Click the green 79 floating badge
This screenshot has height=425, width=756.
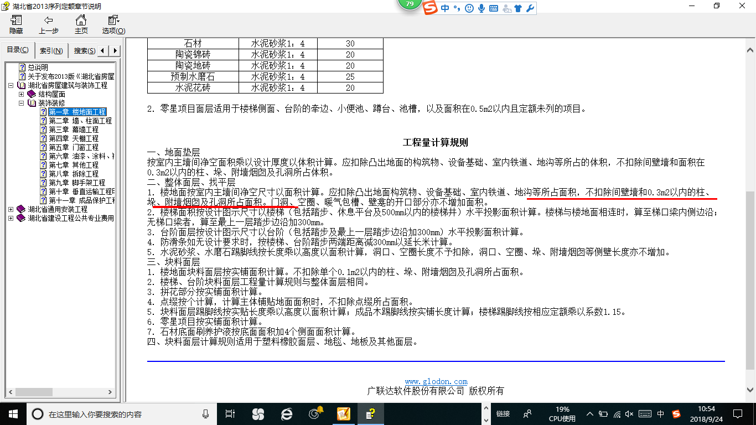click(410, 4)
